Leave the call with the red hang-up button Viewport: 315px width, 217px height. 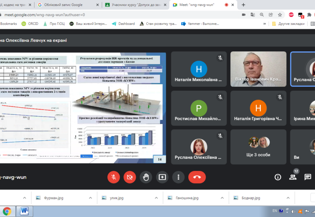[197, 177]
